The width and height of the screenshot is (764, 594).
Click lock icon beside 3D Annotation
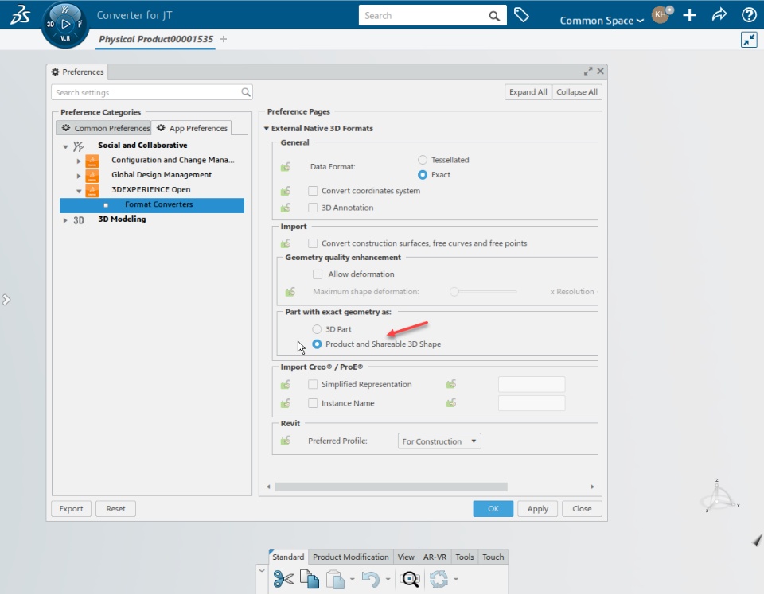pyautogui.click(x=286, y=208)
